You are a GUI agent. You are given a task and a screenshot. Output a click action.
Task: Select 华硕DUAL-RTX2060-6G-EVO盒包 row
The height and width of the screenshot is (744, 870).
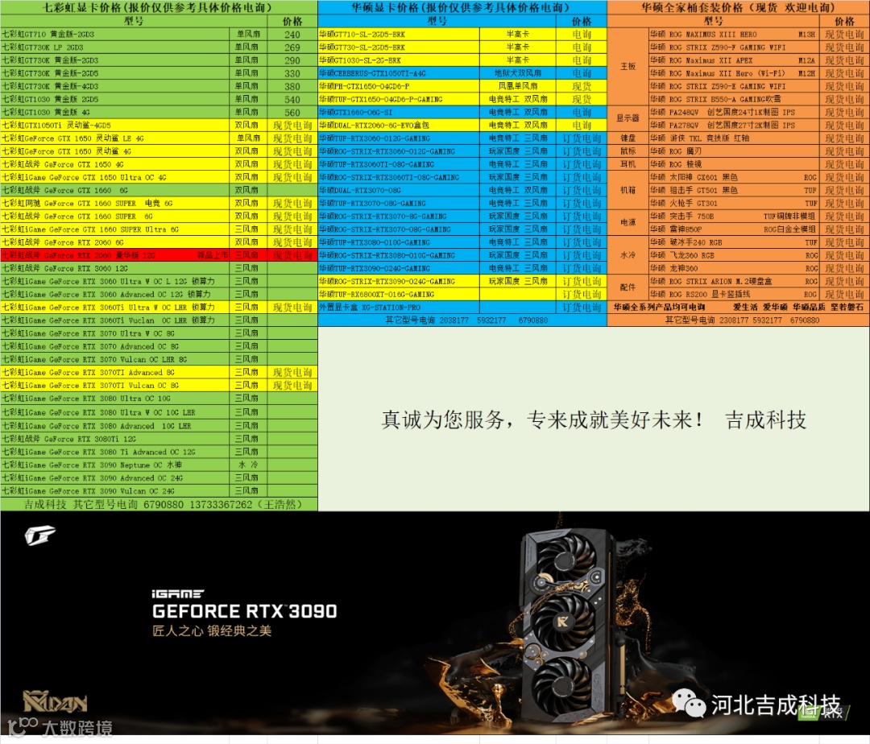462,126
